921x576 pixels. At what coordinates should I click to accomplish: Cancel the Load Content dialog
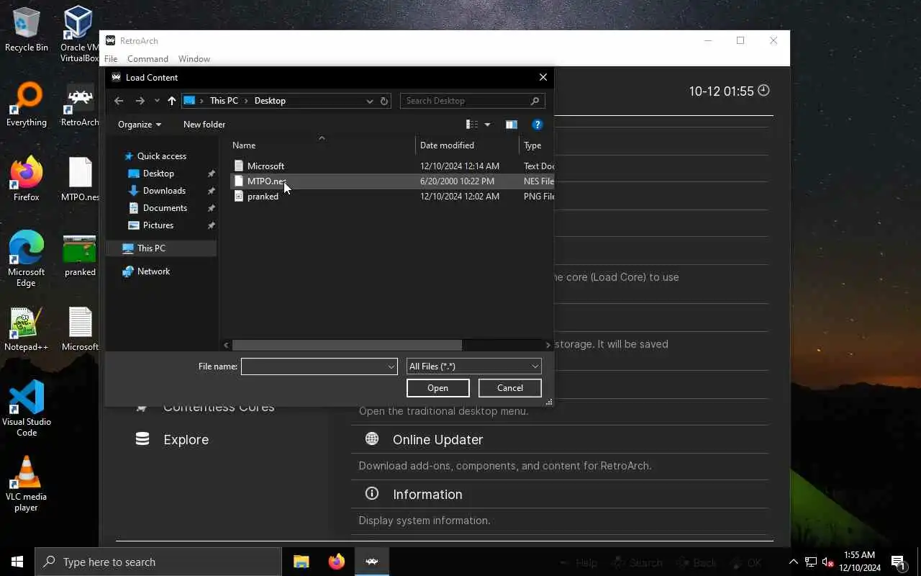click(510, 388)
